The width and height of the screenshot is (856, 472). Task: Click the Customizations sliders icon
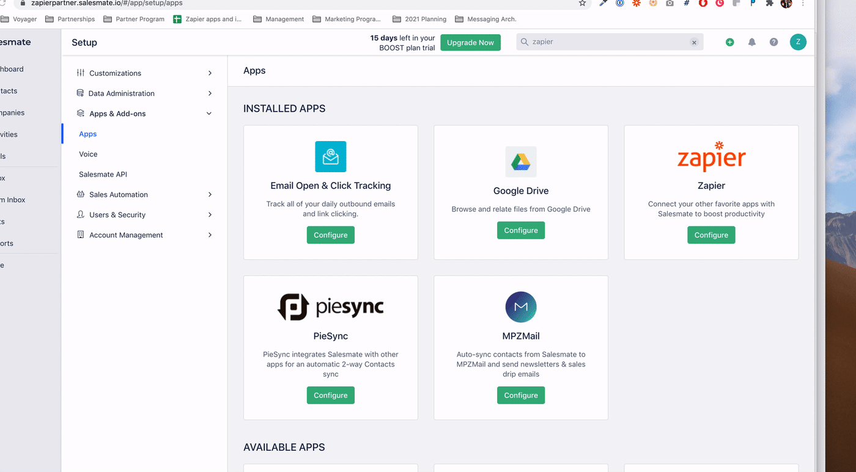tap(81, 73)
